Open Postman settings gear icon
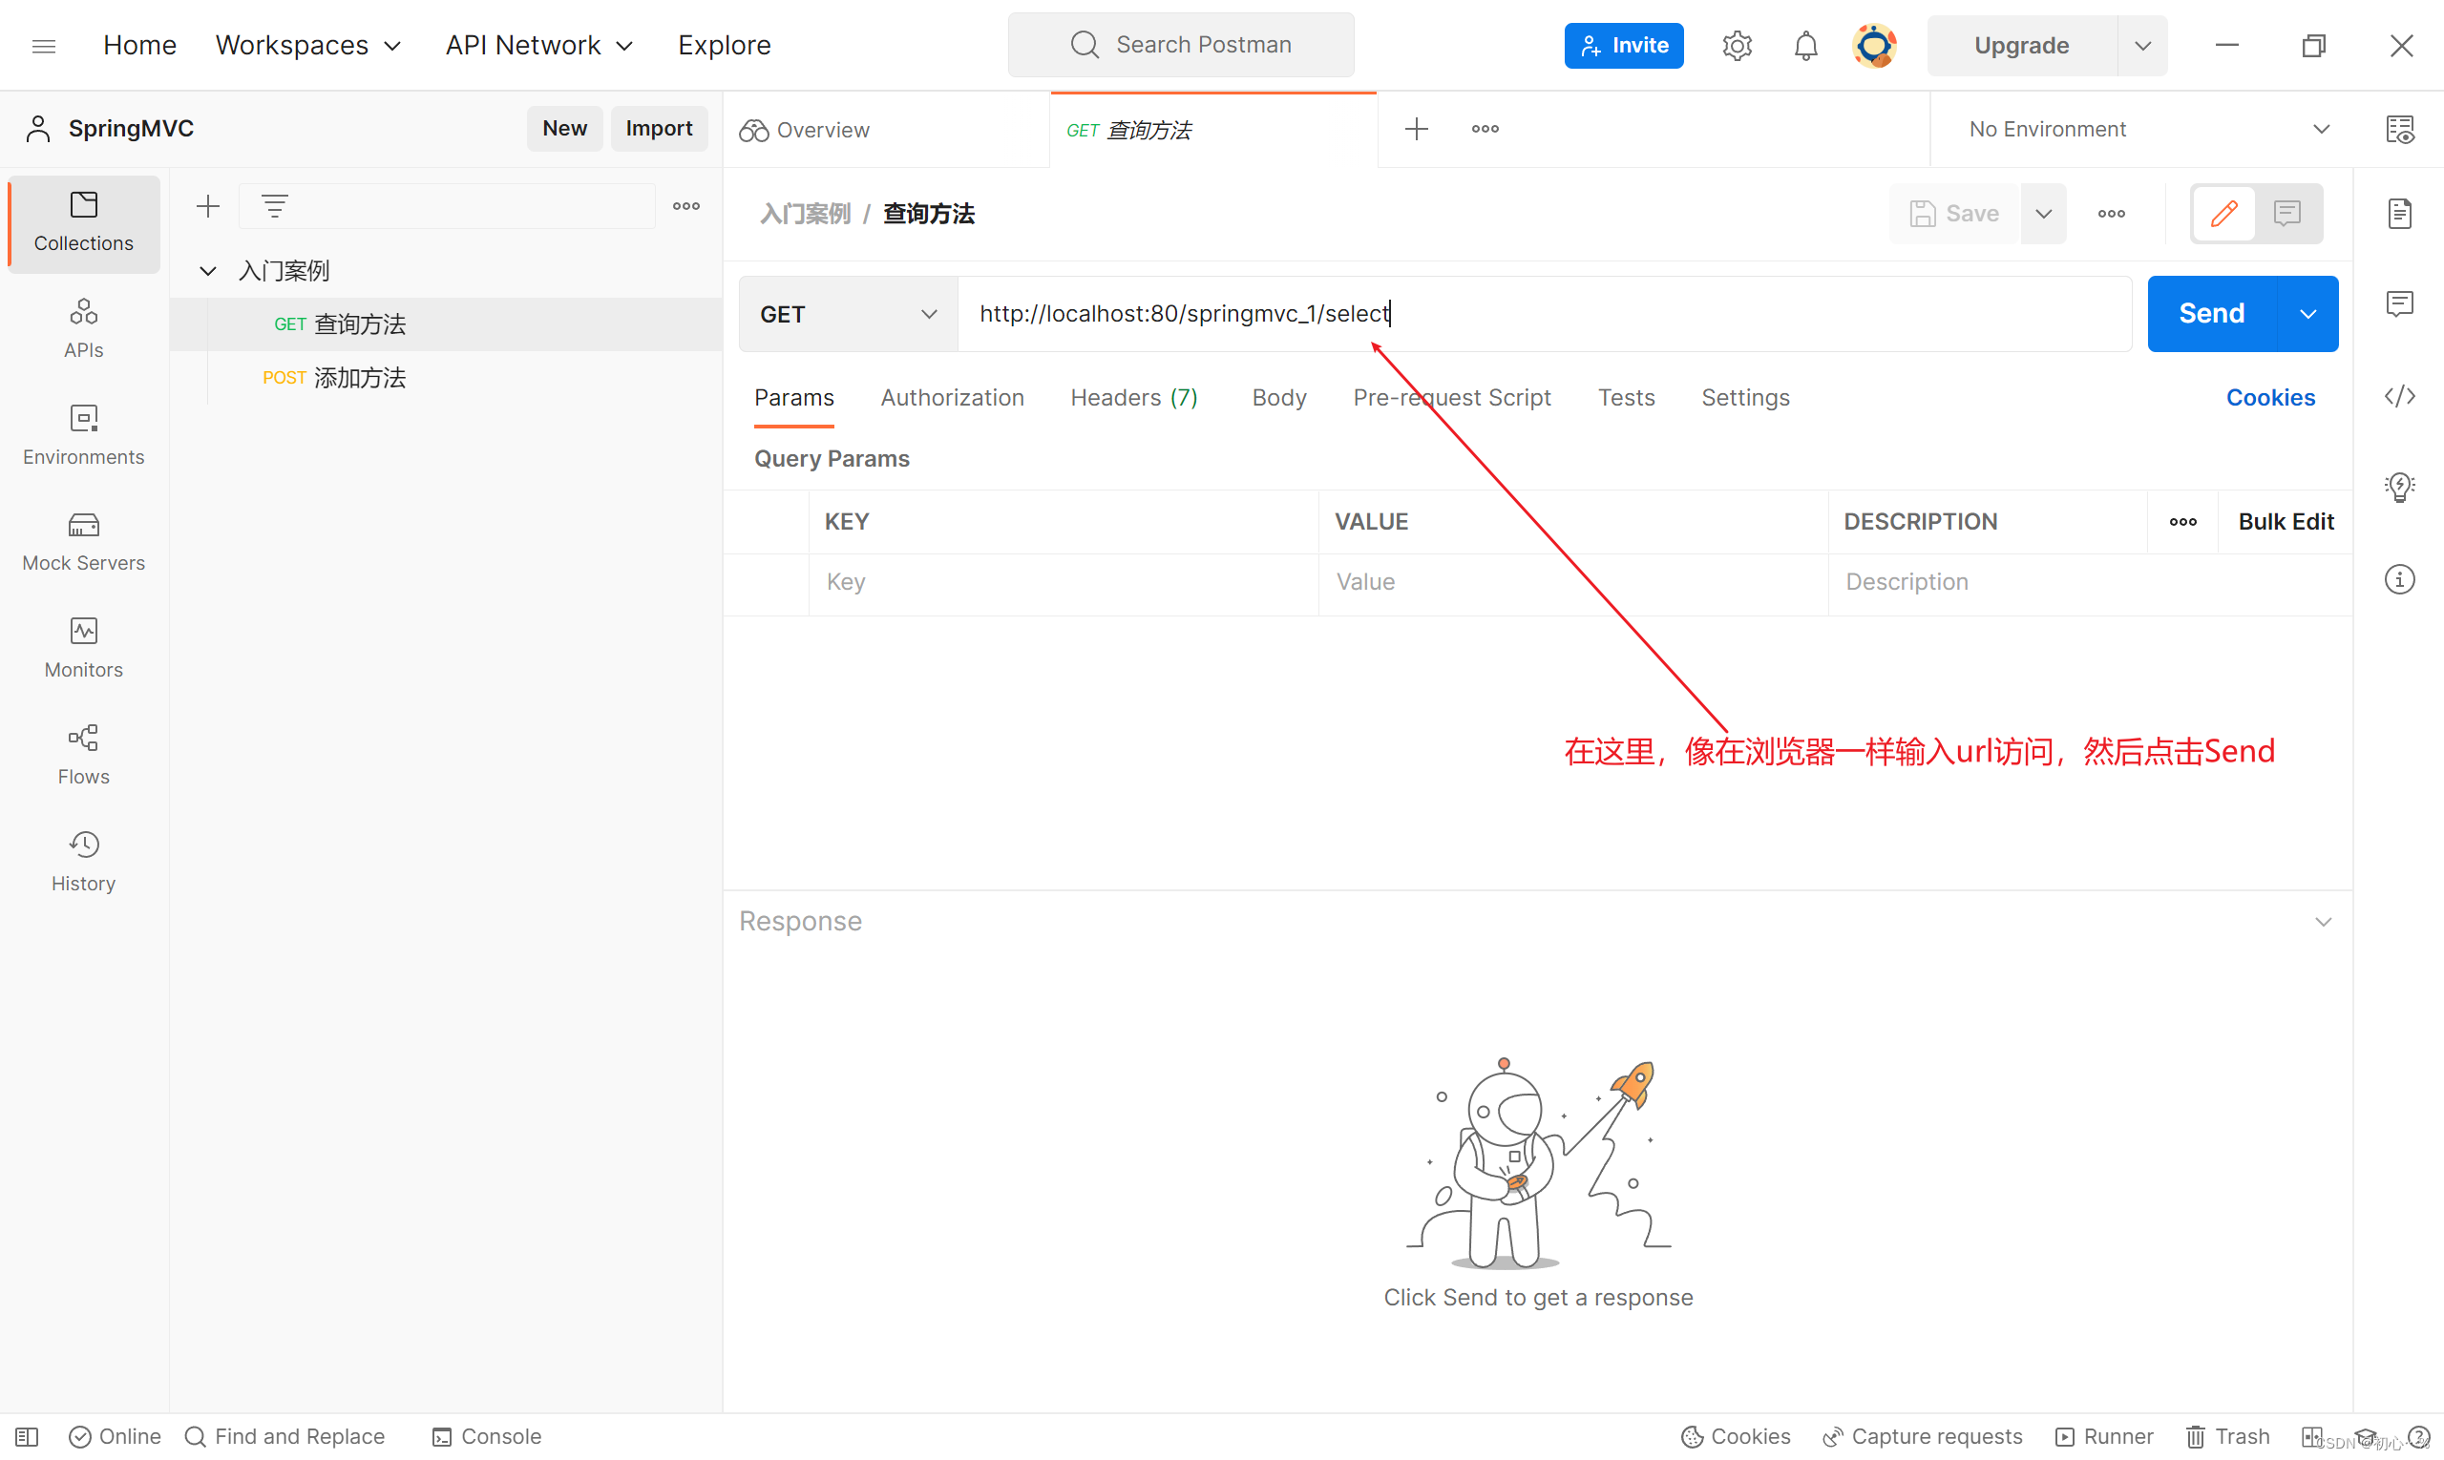Screen dimensions: 2444x1460 (1737, 45)
